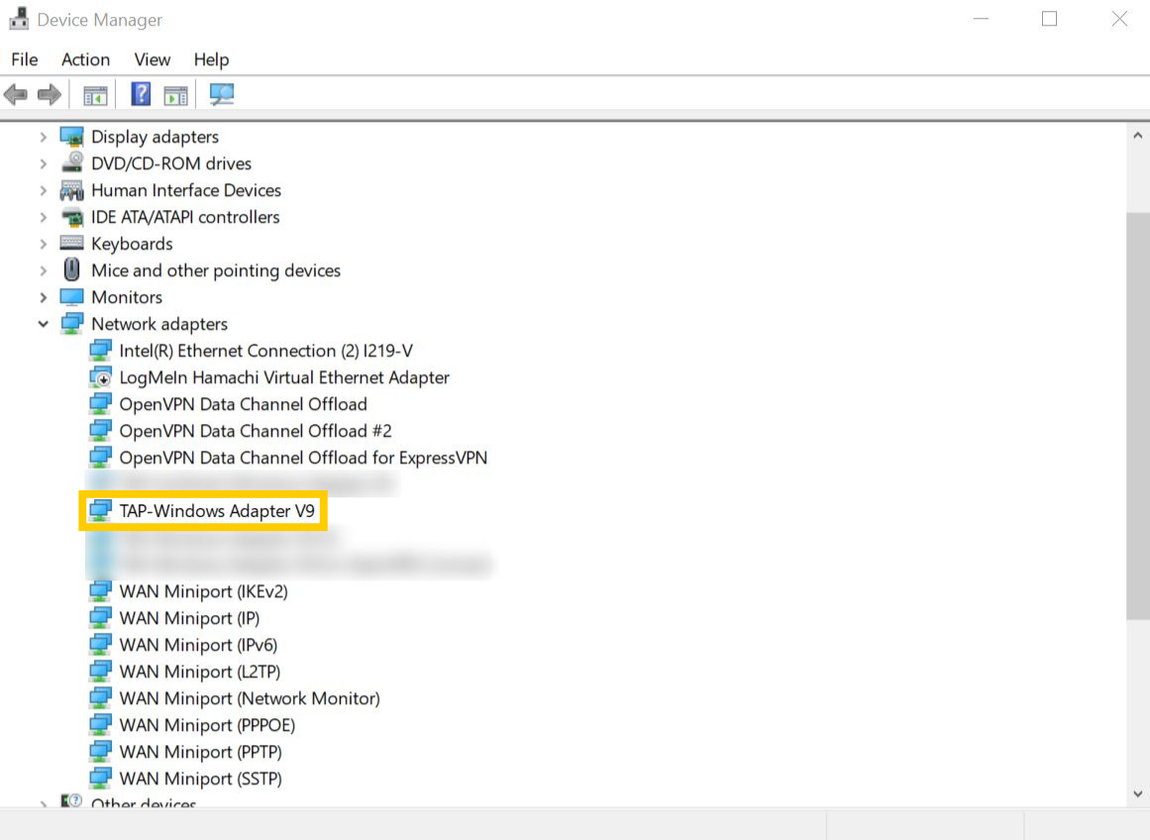Screen dimensions: 1150x840
Task: Click icon beside TAP-Windows Adapter V9
Action: [100, 510]
